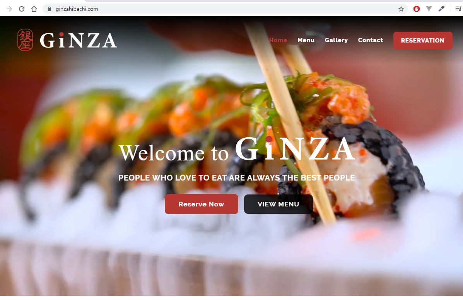The height and width of the screenshot is (300, 463).
Task: Bookmark this page with the star icon
Action: click(x=401, y=9)
